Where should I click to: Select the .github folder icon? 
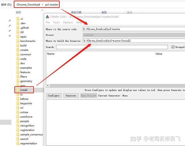18,28
